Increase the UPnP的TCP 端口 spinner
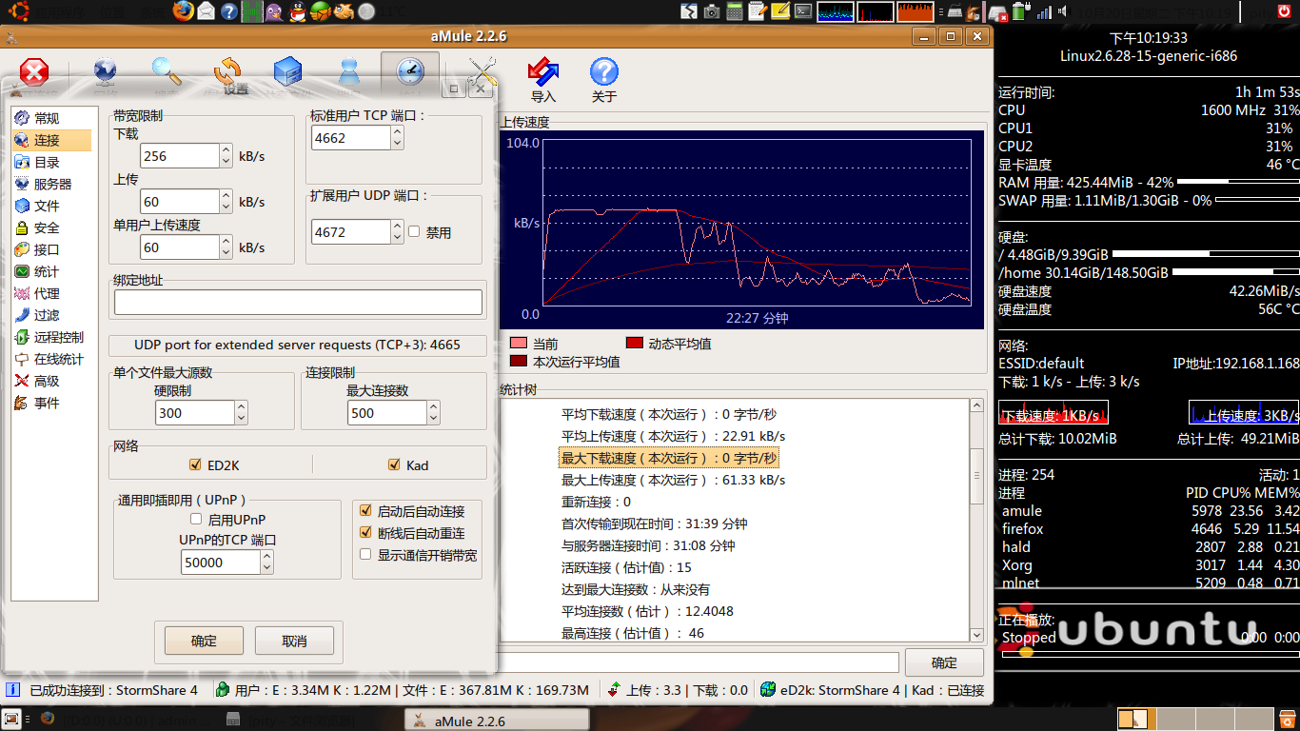 click(268, 557)
